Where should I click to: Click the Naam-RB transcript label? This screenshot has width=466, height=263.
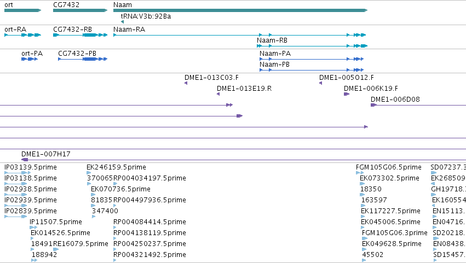pyautogui.click(x=272, y=40)
